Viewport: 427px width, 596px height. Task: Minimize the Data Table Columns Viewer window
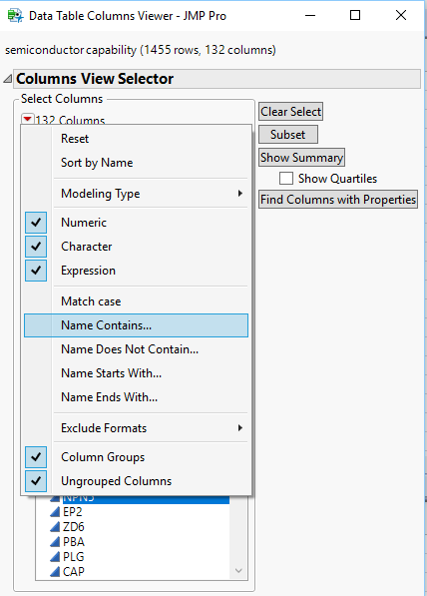[310, 16]
